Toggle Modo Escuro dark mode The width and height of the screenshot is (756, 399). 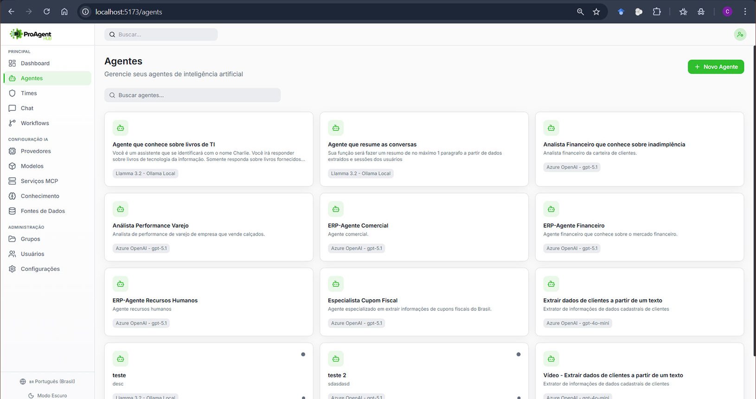pos(47,395)
